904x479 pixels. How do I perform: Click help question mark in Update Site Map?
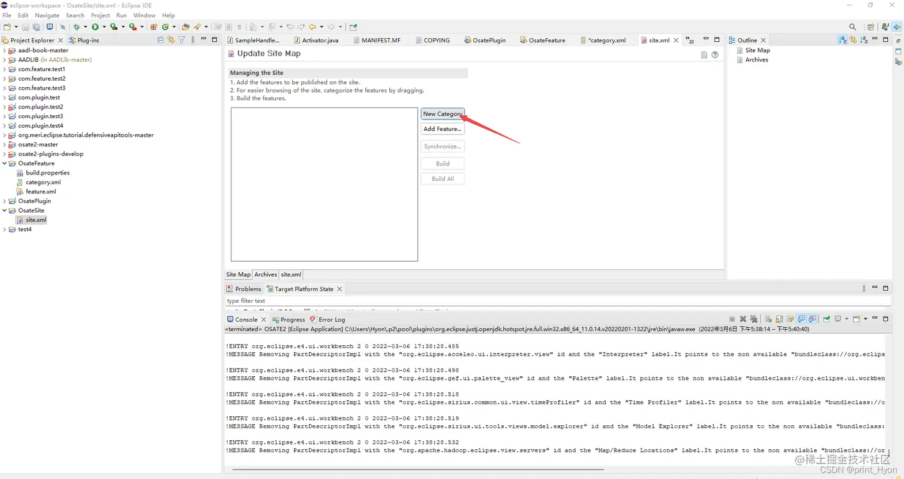click(x=714, y=54)
